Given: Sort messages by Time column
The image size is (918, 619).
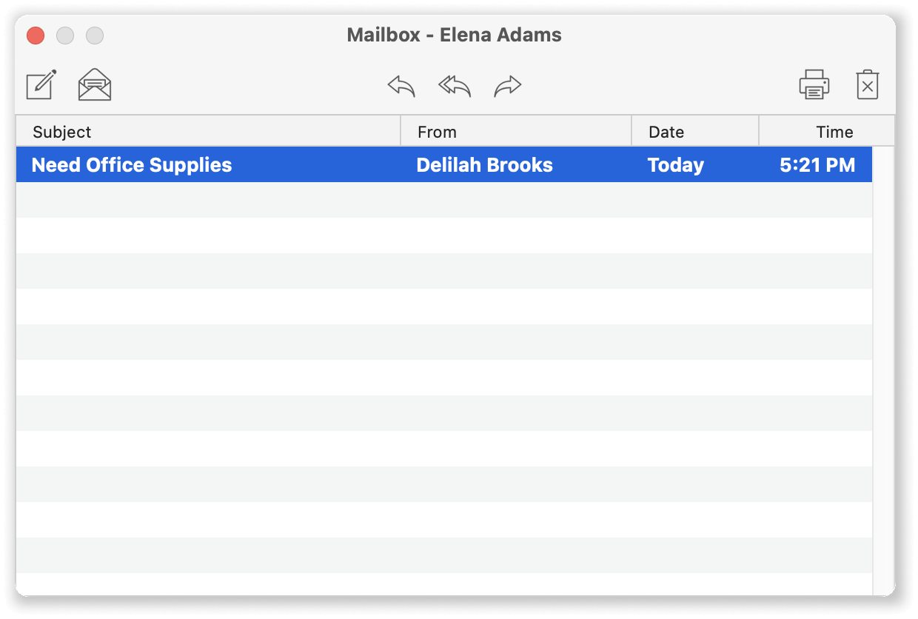Looking at the screenshot, I should [x=827, y=132].
